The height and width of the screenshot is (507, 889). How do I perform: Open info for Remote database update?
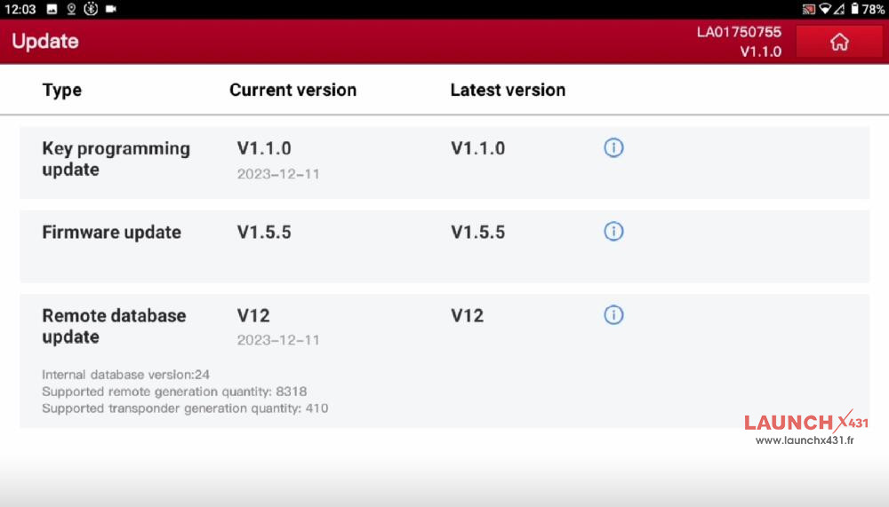(x=613, y=315)
